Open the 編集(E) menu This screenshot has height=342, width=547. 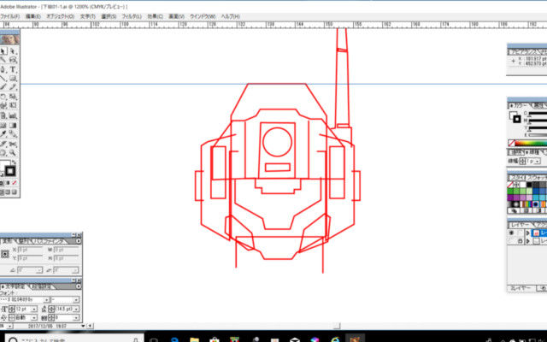click(33, 16)
